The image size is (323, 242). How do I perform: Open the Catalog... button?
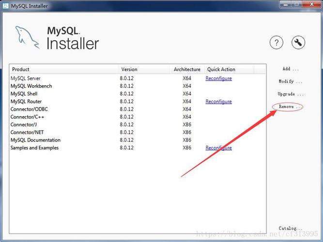(x=291, y=228)
